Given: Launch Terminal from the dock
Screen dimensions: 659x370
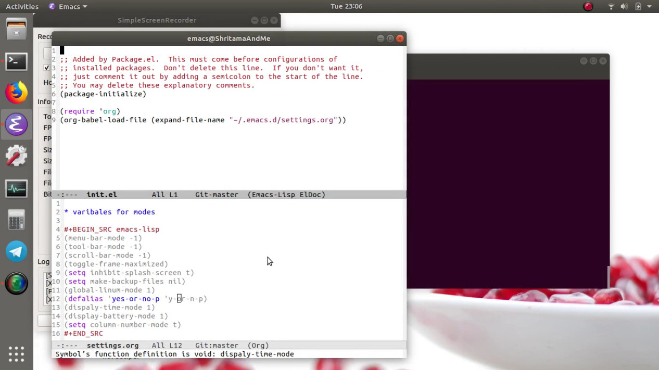Looking at the screenshot, I should click(x=16, y=61).
